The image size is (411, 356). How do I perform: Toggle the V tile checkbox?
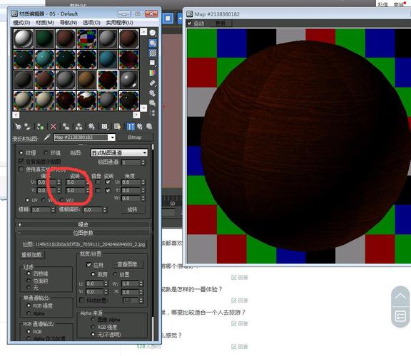[108, 190]
